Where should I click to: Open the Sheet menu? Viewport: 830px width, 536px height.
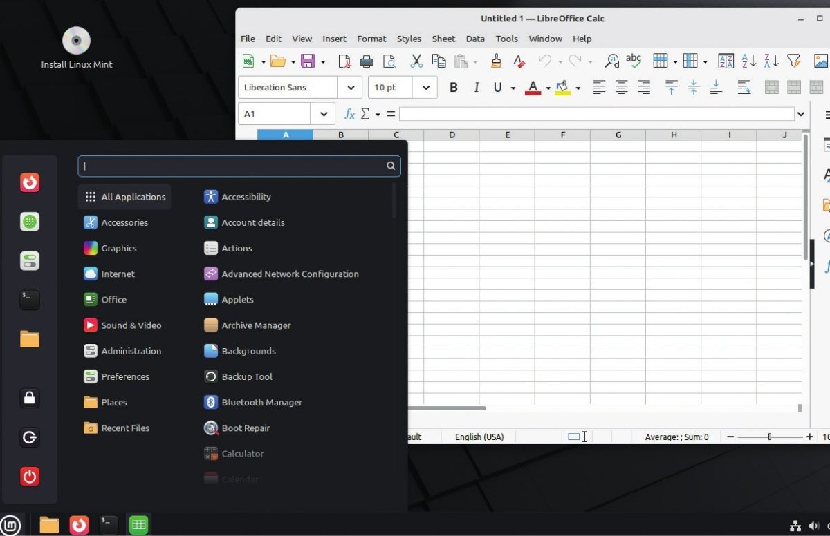click(443, 39)
